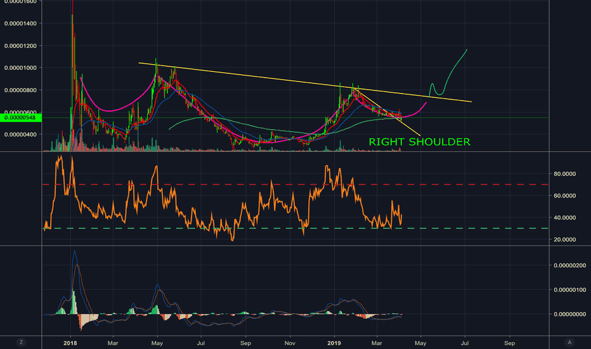Click the 2018 label on time axis
Image resolution: width=591 pixels, height=349 pixels.
[70, 343]
